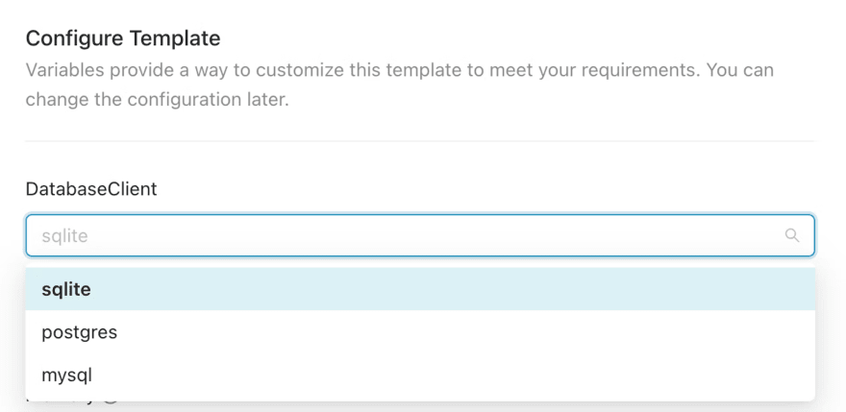The image size is (846, 412).
Task: Click the variables description paragraph
Action: coord(400,85)
